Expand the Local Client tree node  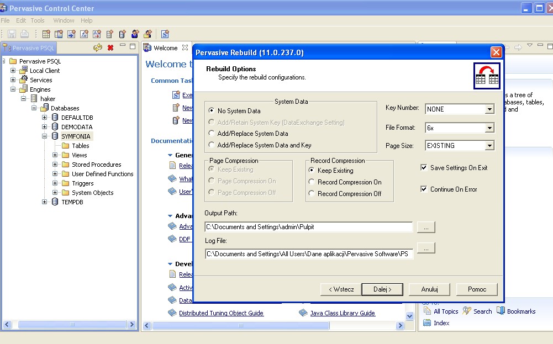click(x=13, y=70)
